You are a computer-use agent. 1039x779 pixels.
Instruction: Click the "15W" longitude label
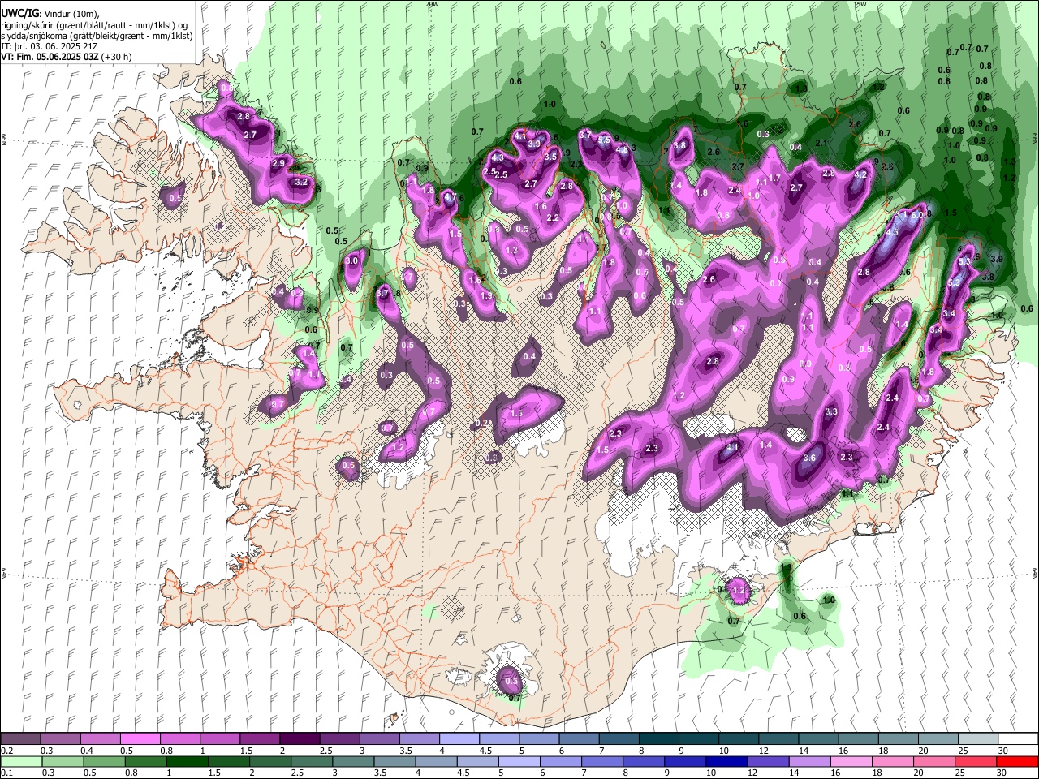[860, 4]
